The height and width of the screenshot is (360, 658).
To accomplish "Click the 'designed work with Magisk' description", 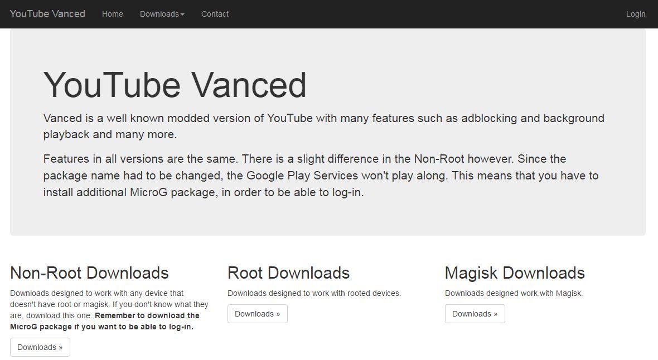I will pos(513,293).
